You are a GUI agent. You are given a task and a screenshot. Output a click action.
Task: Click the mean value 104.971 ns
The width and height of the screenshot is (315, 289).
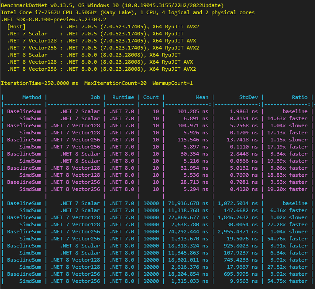(192, 125)
